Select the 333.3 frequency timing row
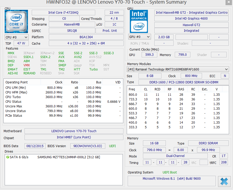Screen dimensions: 233x190 pyautogui.click(x=178, y=127)
